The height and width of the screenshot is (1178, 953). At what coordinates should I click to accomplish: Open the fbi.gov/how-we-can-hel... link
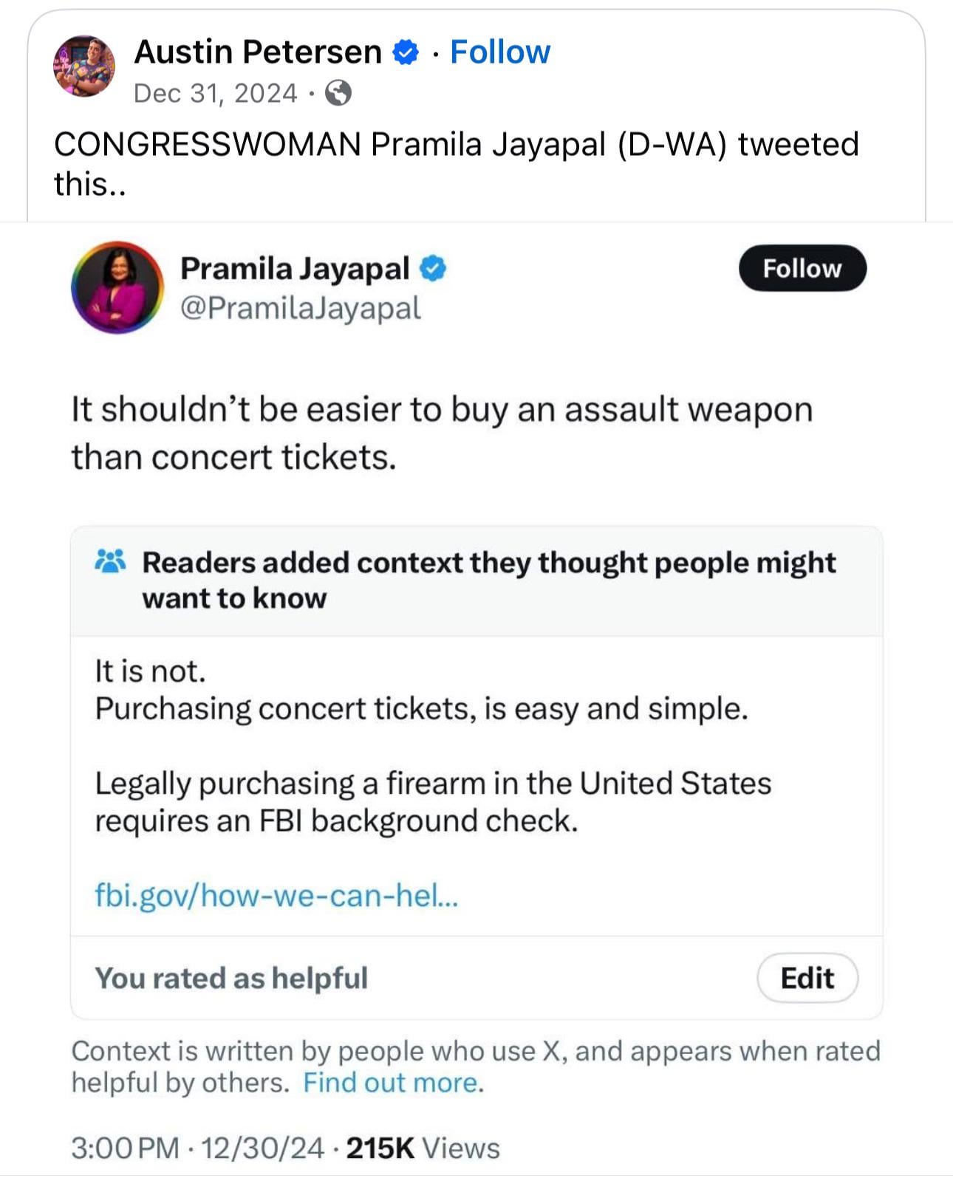(x=277, y=895)
